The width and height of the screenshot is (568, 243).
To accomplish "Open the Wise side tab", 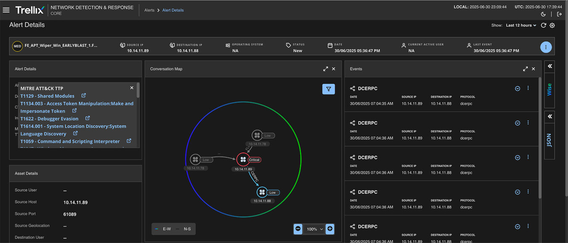I will [x=549, y=89].
